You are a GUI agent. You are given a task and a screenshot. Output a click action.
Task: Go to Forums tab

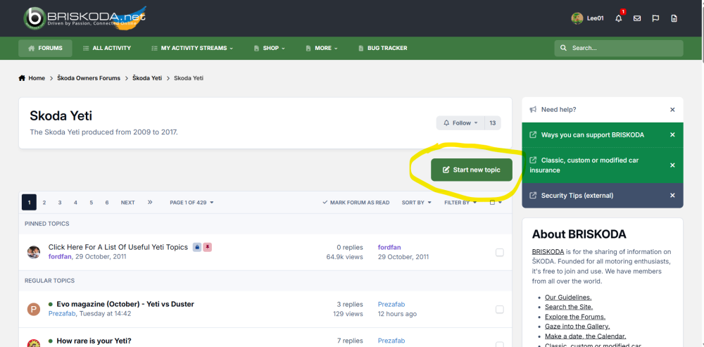45,48
